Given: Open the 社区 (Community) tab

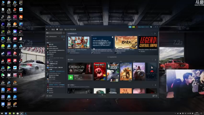Looking at the screenshot, I should 61,30.
